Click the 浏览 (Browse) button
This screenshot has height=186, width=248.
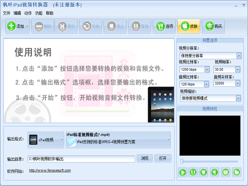[144, 158]
